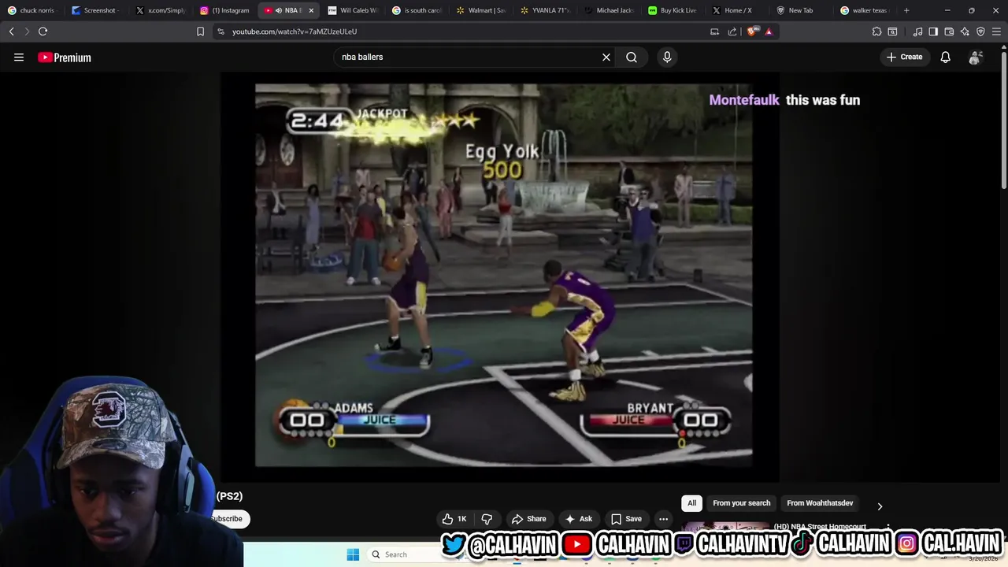1008x567 pixels.
Task: Go to YouTube Premium home logo
Action: [65, 57]
